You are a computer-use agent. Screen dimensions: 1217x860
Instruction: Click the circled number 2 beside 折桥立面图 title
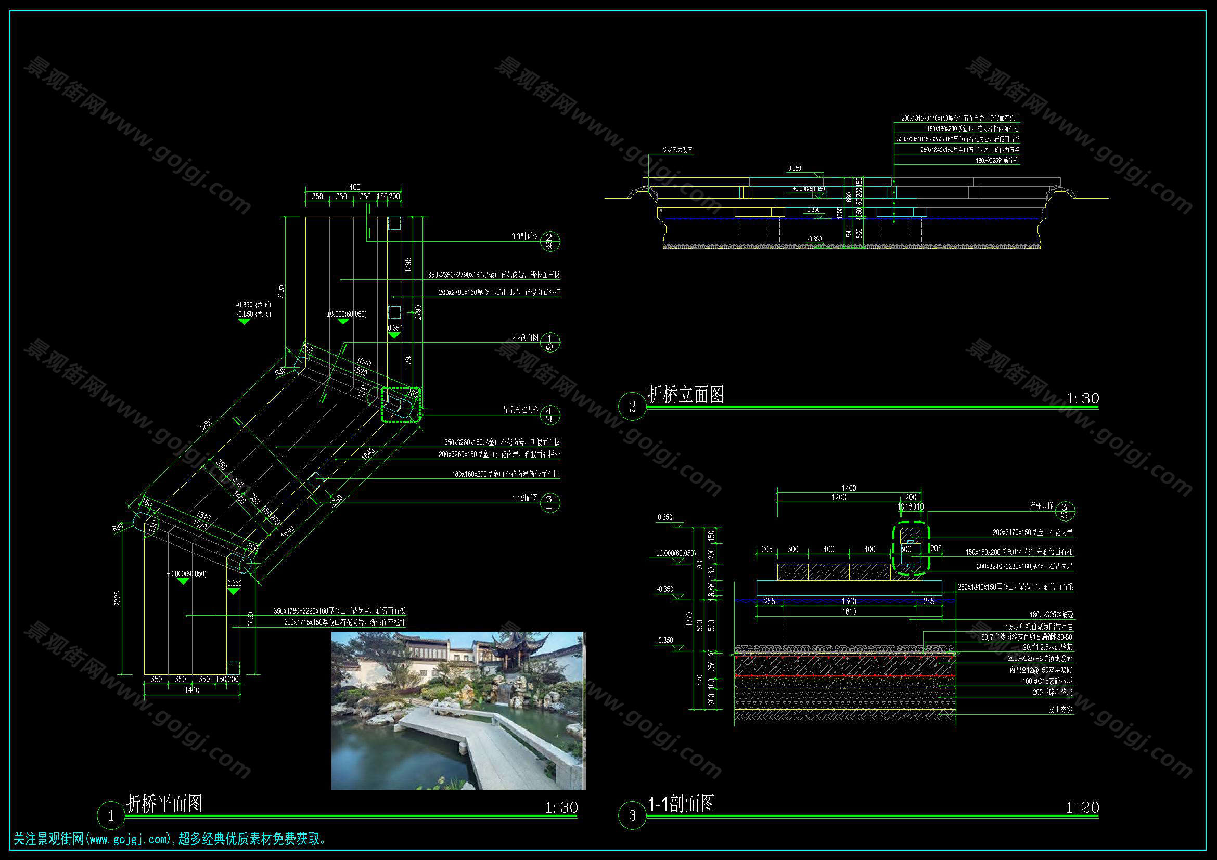pos(632,407)
